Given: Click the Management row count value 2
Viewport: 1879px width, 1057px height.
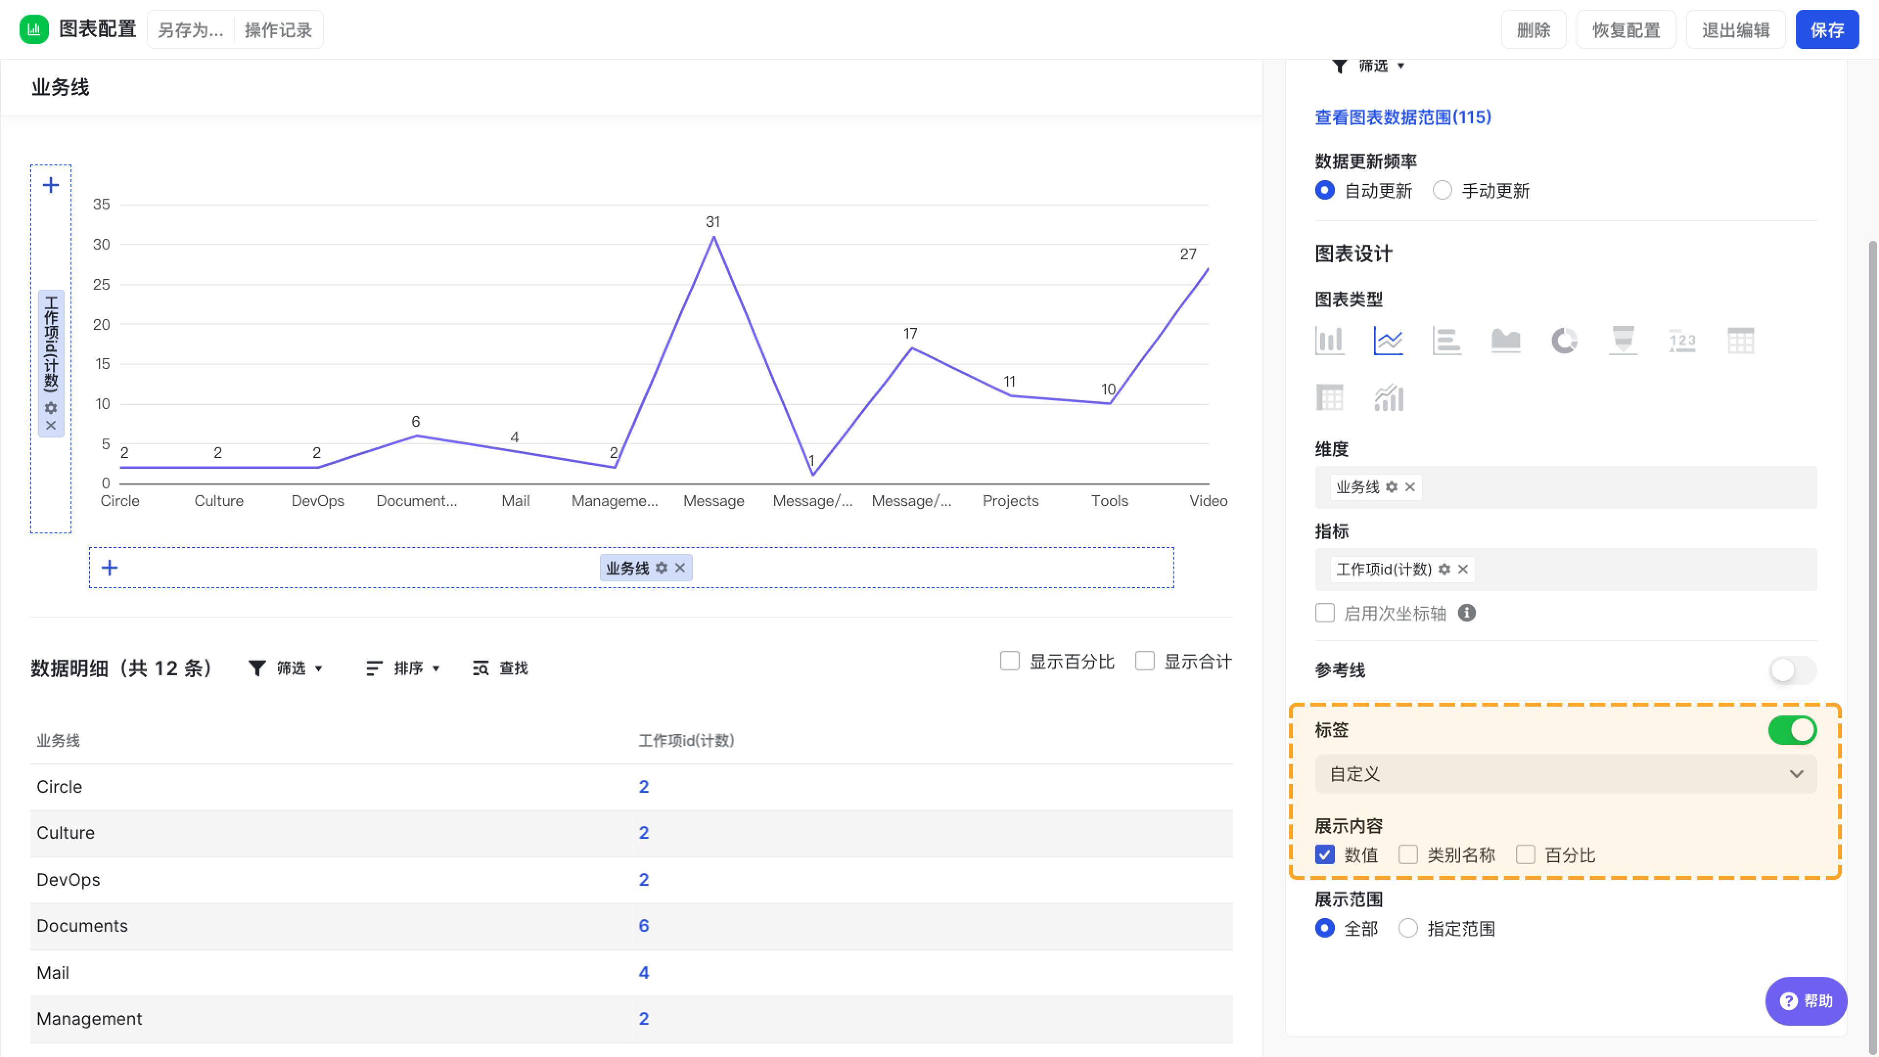Looking at the screenshot, I should pyautogui.click(x=643, y=1018).
